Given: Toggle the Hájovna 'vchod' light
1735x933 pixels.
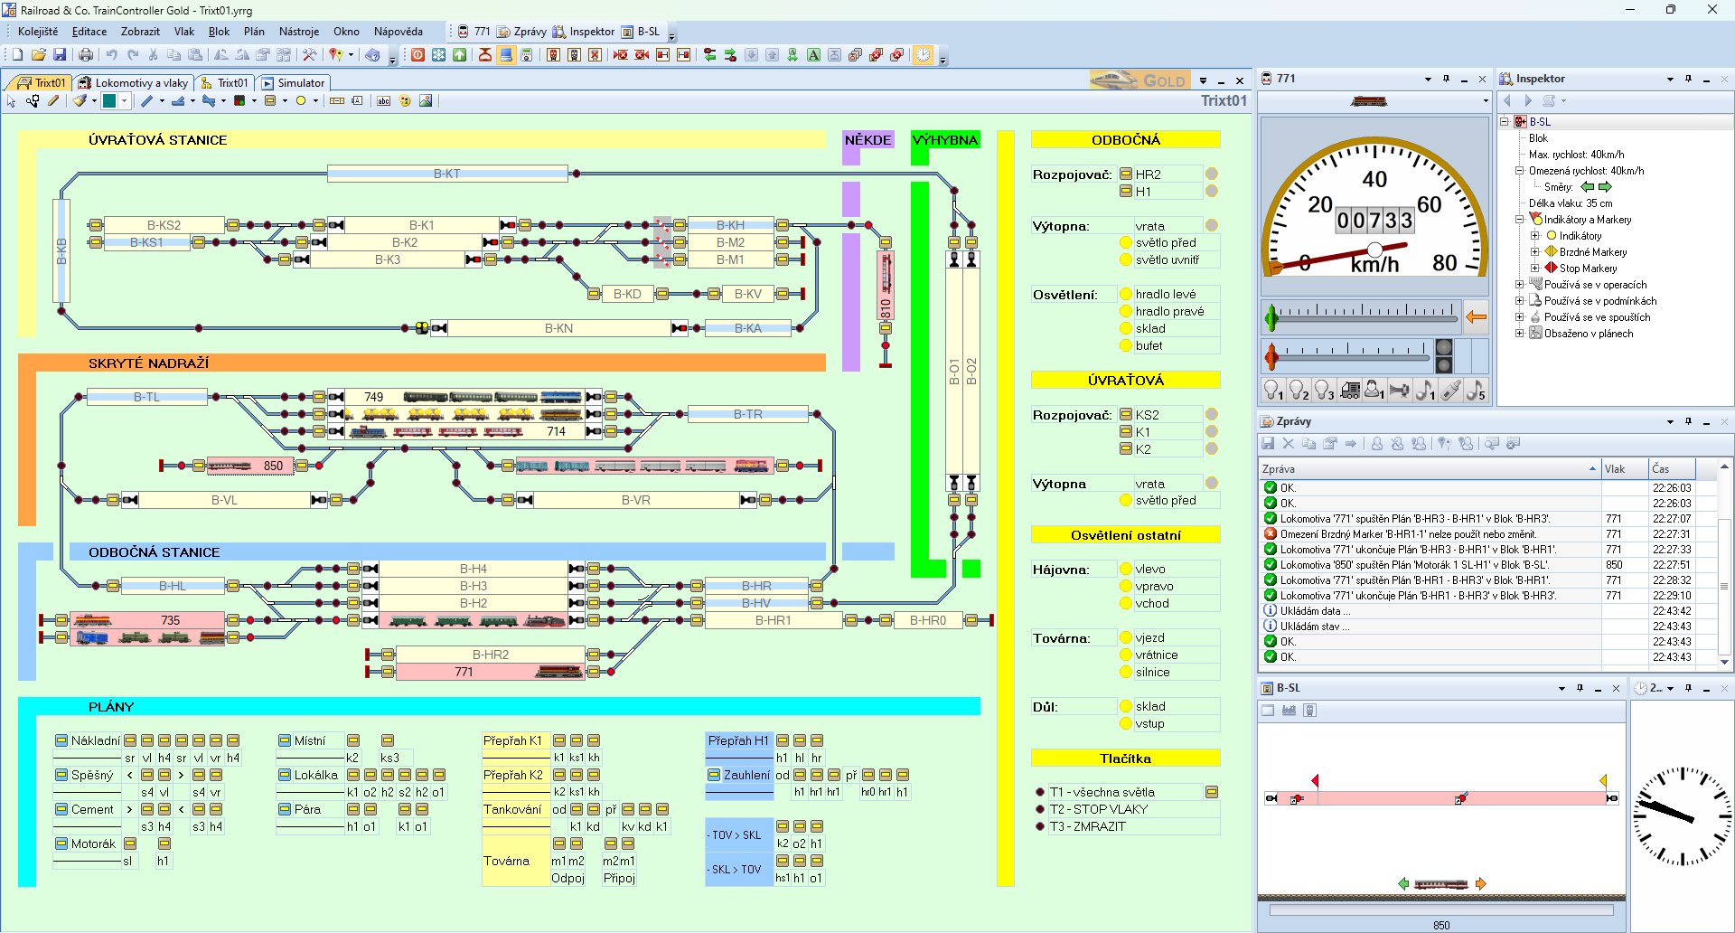Looking at the screenshot, I should [x=1126, y=604].
